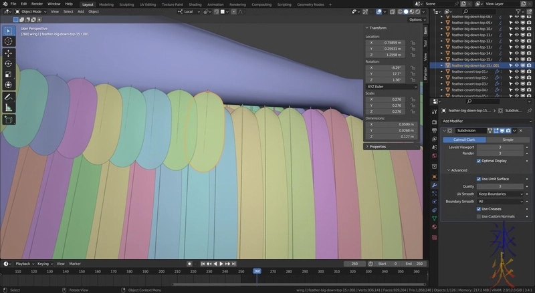Screen dimensions: 535x293
Task: Uncheck Use Limit Surface
Action: [479, 179]
